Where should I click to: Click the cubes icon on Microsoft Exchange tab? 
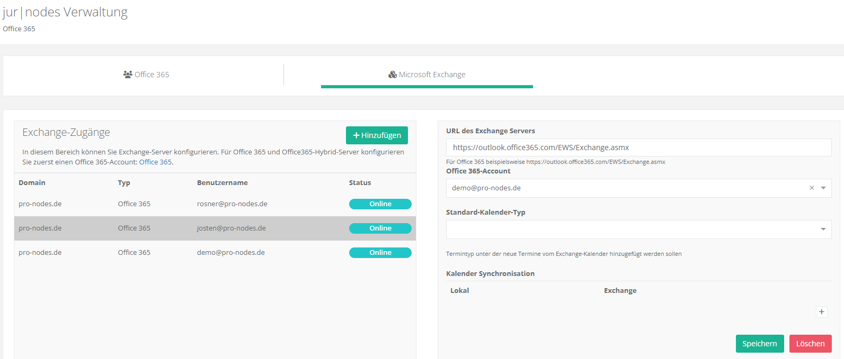click(393, 75)
